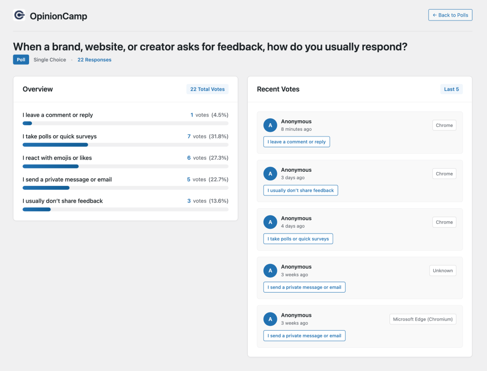Click the 'I leave a comment or reply' vote tag
Screen dimensions: 487x371
(x=296, y=142)
